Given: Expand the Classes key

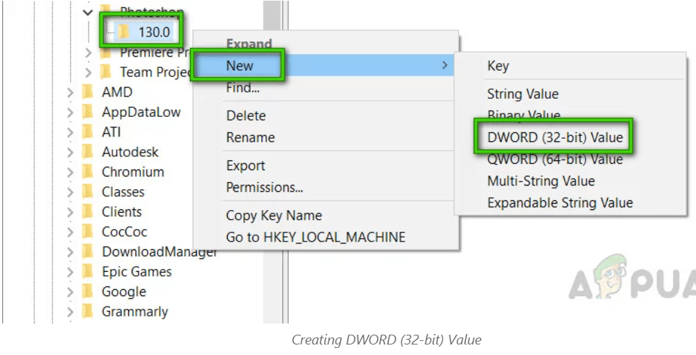Looking at the screenshot, I should 70,191.
